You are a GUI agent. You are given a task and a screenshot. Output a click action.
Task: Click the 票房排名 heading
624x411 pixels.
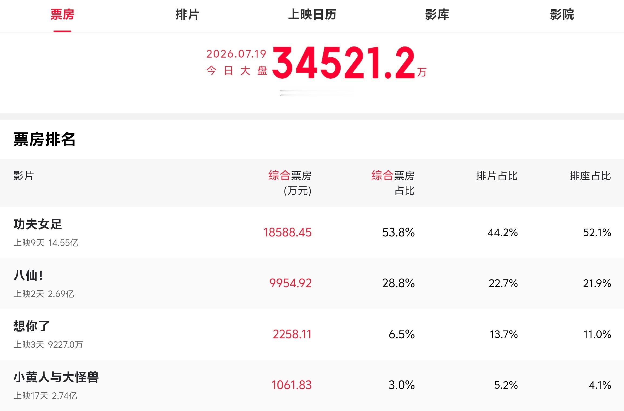(45, 139)
